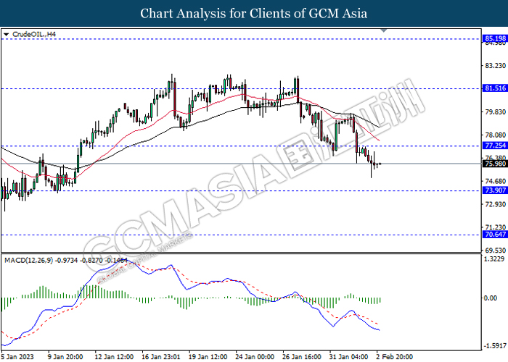Image resolution: width=508 pixels, height=362 pixels.
Task: Click the CrudeOIL.,H4 chart title
Action: (34, 34)
